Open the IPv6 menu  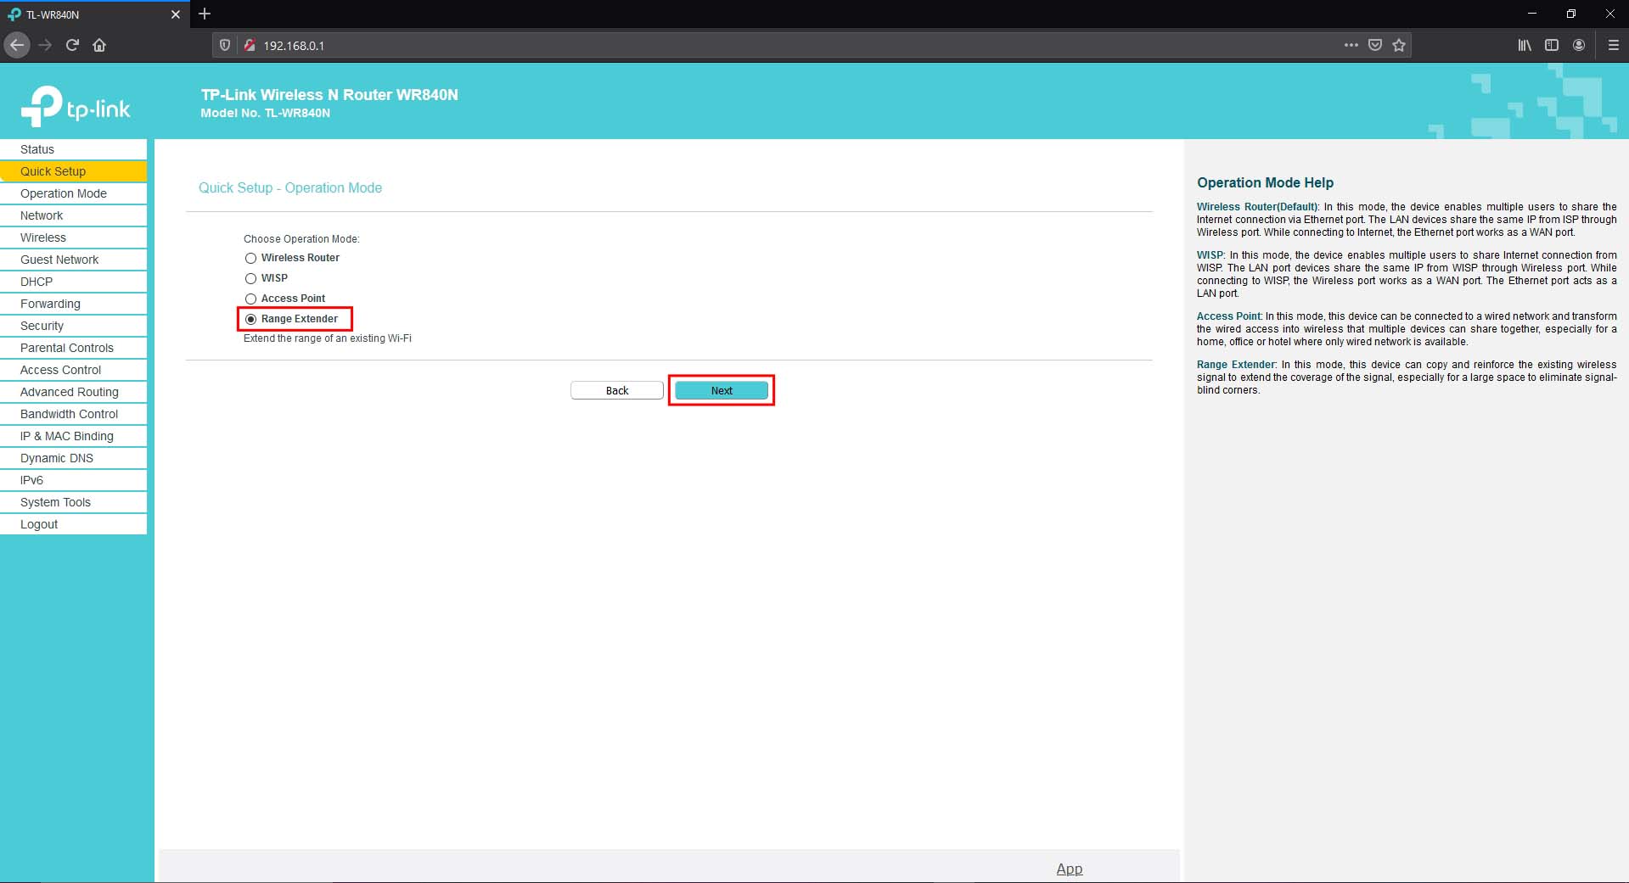point(73,480)
